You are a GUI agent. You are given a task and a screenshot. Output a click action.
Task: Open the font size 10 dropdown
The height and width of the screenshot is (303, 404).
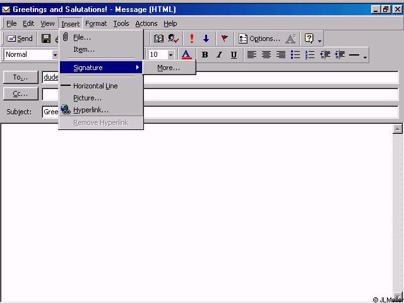[170, 55]
